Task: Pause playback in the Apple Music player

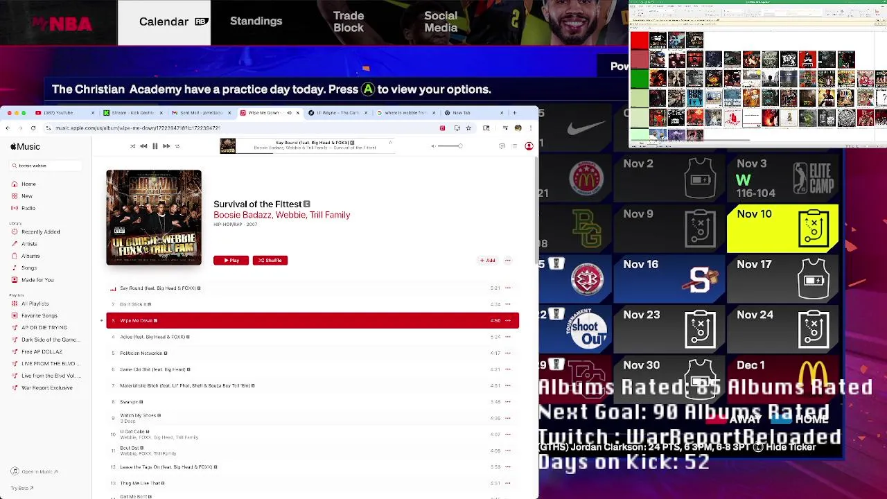Action: point(155,146)
